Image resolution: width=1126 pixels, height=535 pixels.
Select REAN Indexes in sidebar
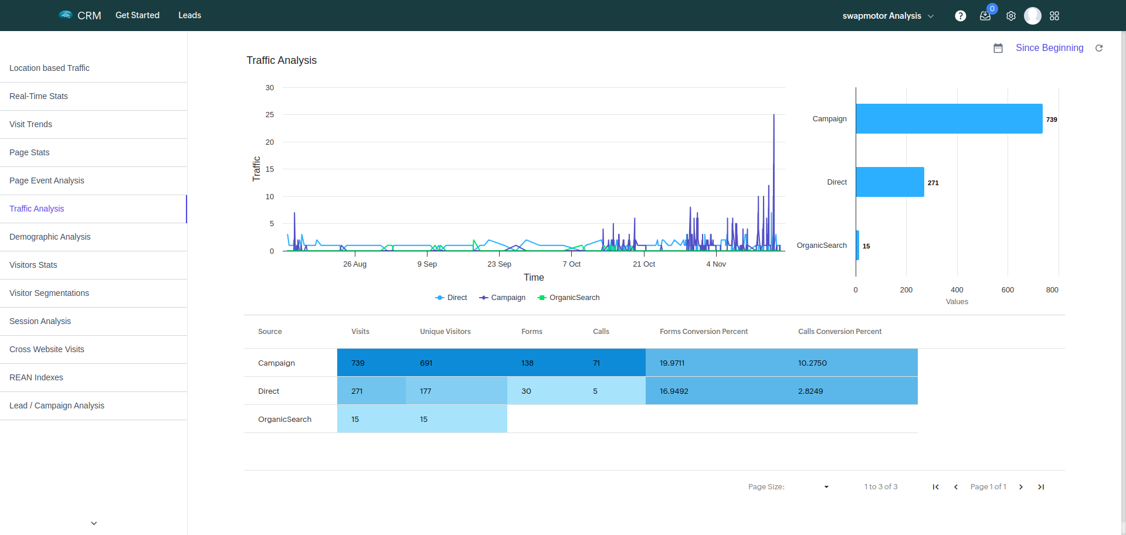click(x=93, y=378)
